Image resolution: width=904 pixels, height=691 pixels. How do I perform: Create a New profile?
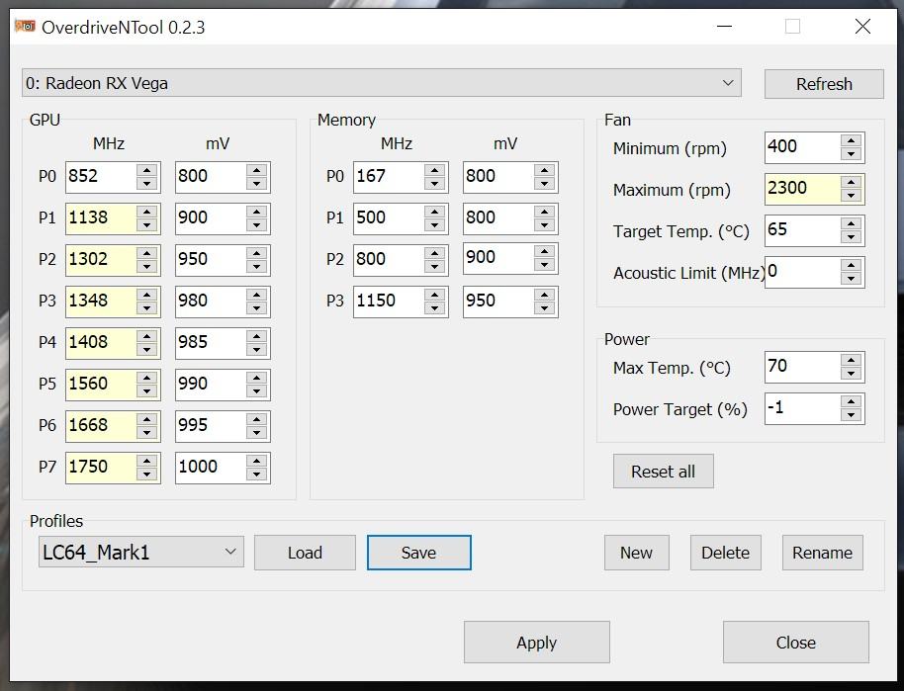tap(637, 553)
